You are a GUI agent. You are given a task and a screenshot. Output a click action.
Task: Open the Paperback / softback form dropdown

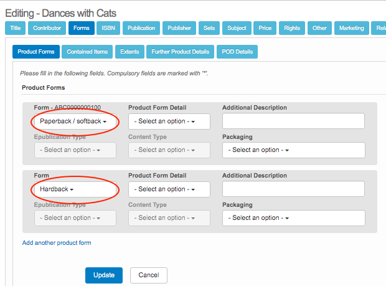[73, 122]
